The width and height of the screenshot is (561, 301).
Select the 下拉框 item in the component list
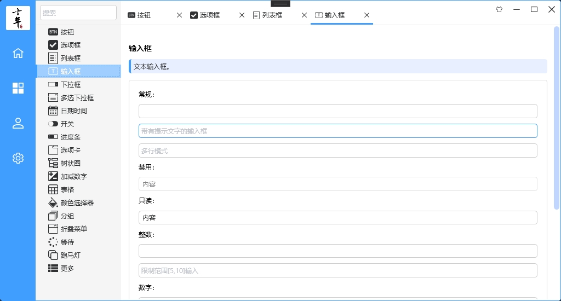78,84
